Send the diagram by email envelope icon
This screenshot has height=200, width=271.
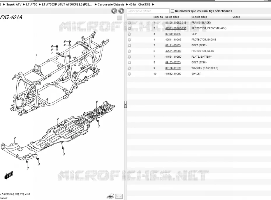119,197
